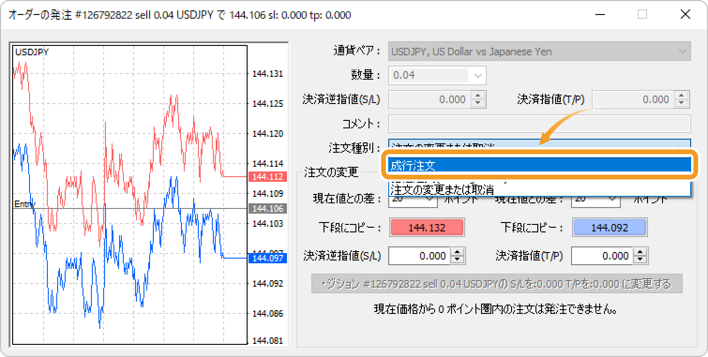Decrease S/L value in 注文の変更 group

[458, 260]
